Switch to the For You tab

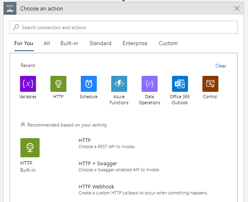pyautogui.click(x=24, y=44)
